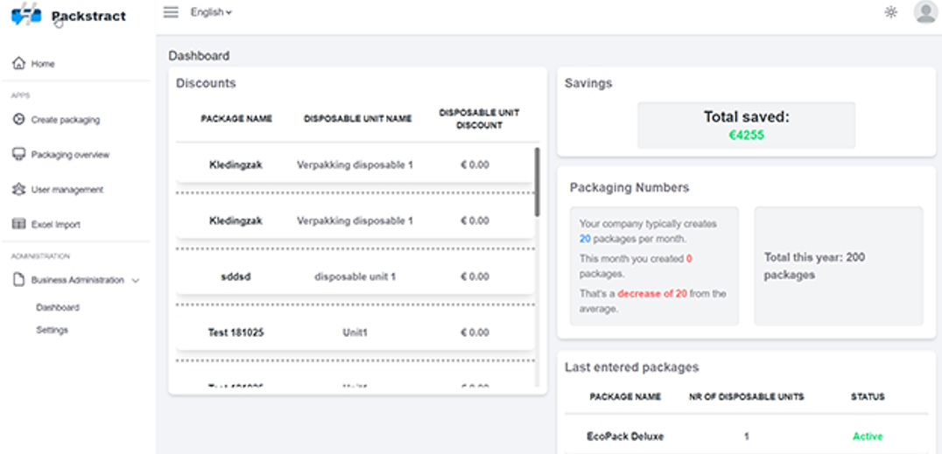The width and height of the screenshot is (942, 454).
Task: Go to Packaging overview page
Action: click(70, 155)
